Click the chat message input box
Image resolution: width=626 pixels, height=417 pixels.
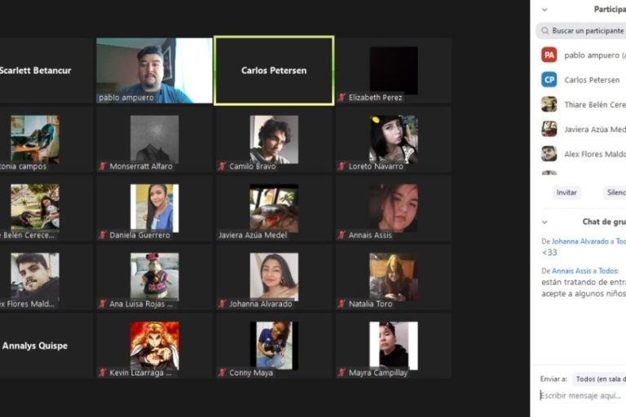(580, 396)
